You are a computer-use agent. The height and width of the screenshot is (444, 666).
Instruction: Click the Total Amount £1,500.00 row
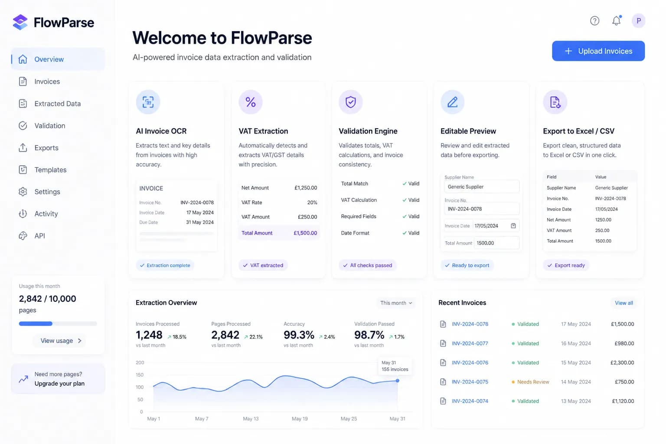click(279, 233)
